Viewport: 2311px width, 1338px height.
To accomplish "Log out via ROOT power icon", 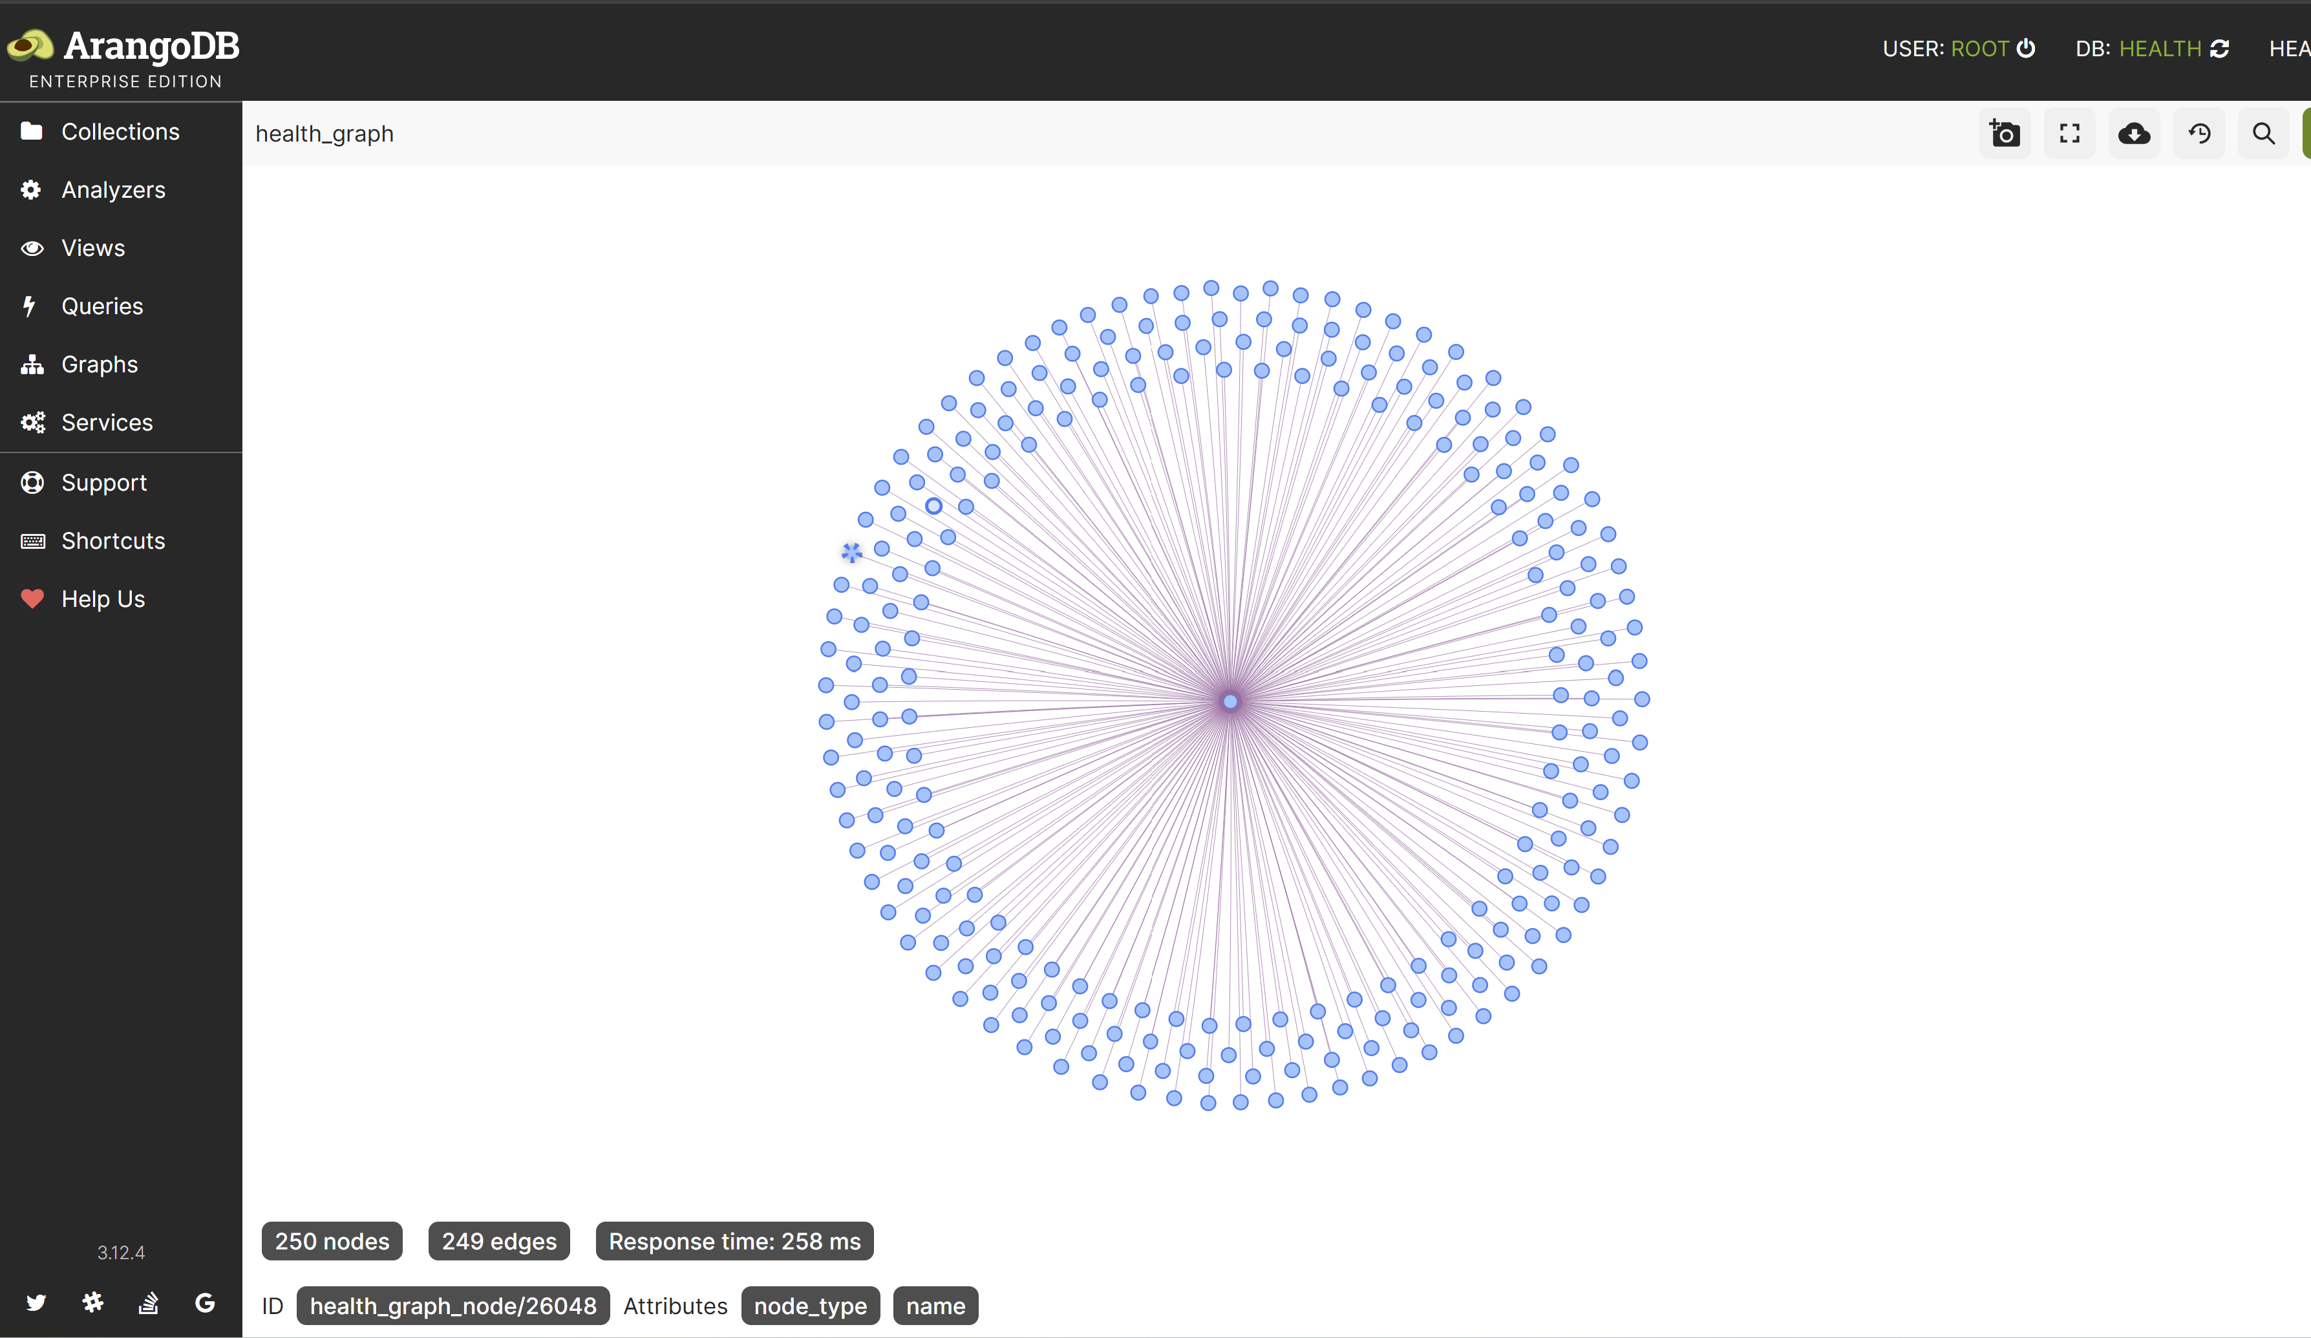I will click(2027, 48).
